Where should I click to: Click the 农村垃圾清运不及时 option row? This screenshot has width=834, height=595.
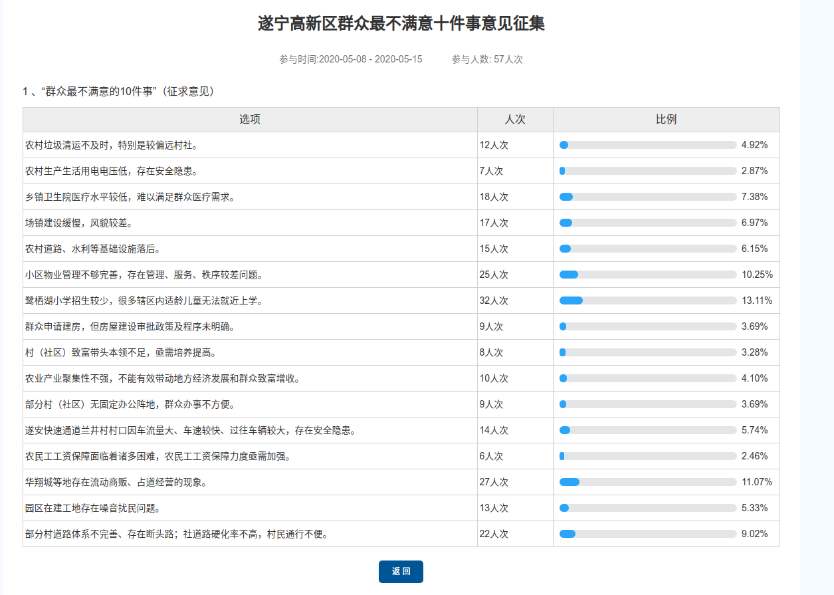click(111, 145)
